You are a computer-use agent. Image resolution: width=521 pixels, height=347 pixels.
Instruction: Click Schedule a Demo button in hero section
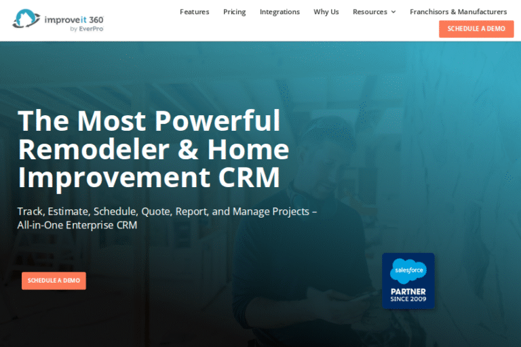(x=54, y=281)
